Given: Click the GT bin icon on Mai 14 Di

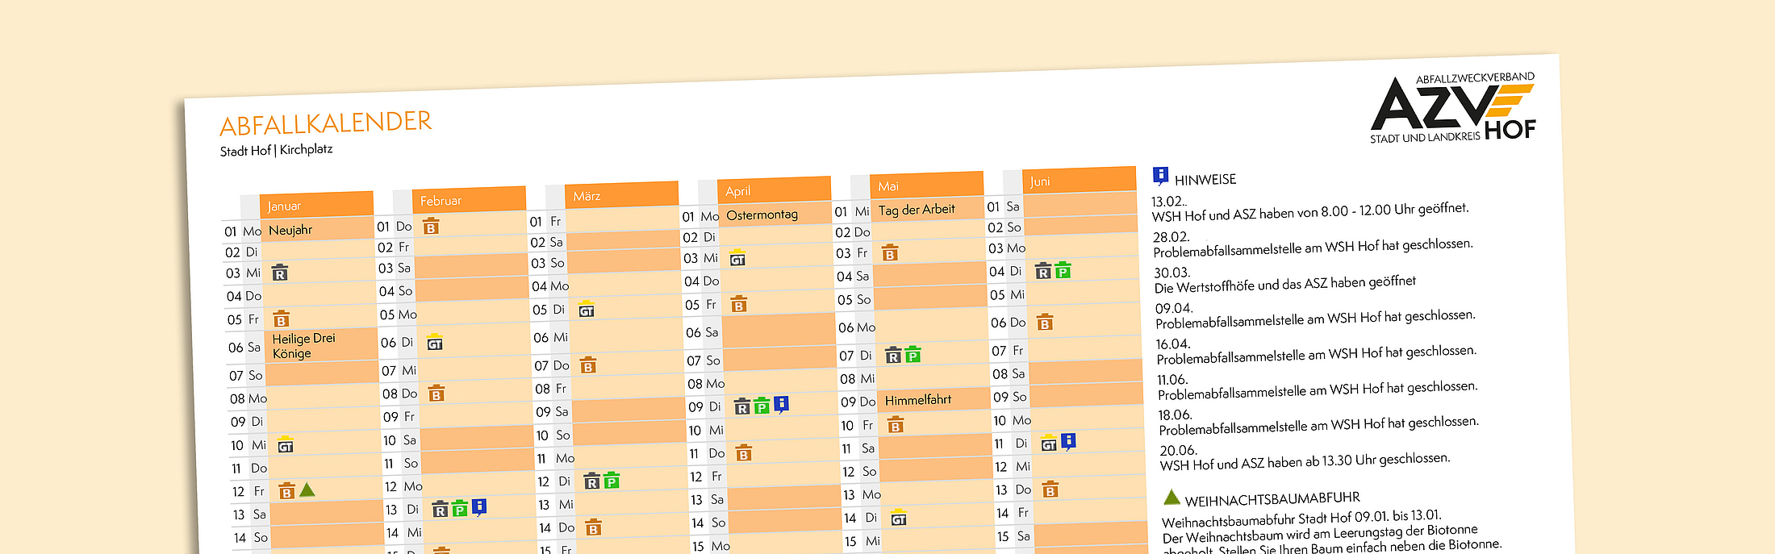Looking at the screenshot, I should (899, 518).
